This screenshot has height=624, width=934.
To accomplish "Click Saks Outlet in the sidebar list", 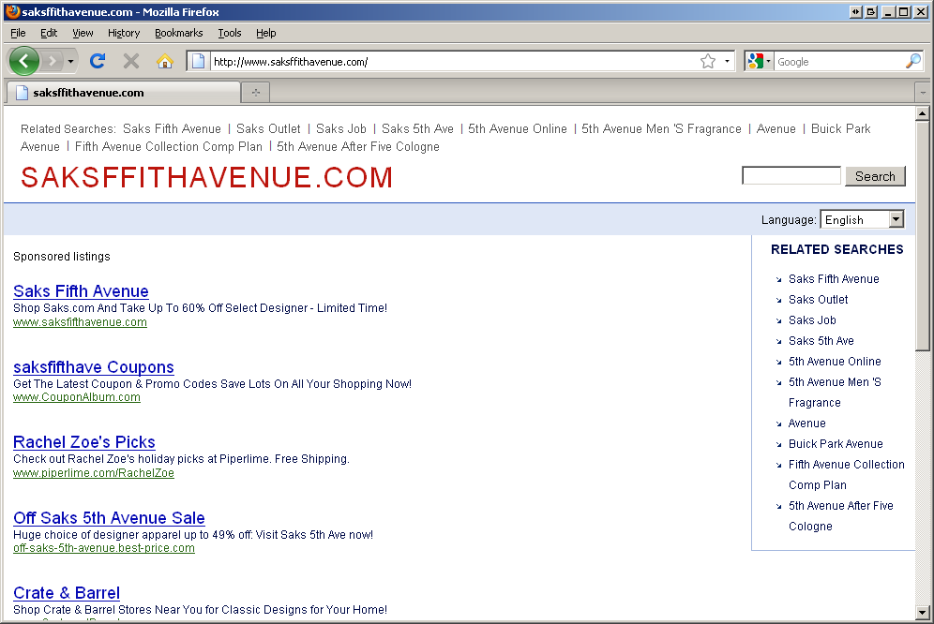I will click(819, 300).
